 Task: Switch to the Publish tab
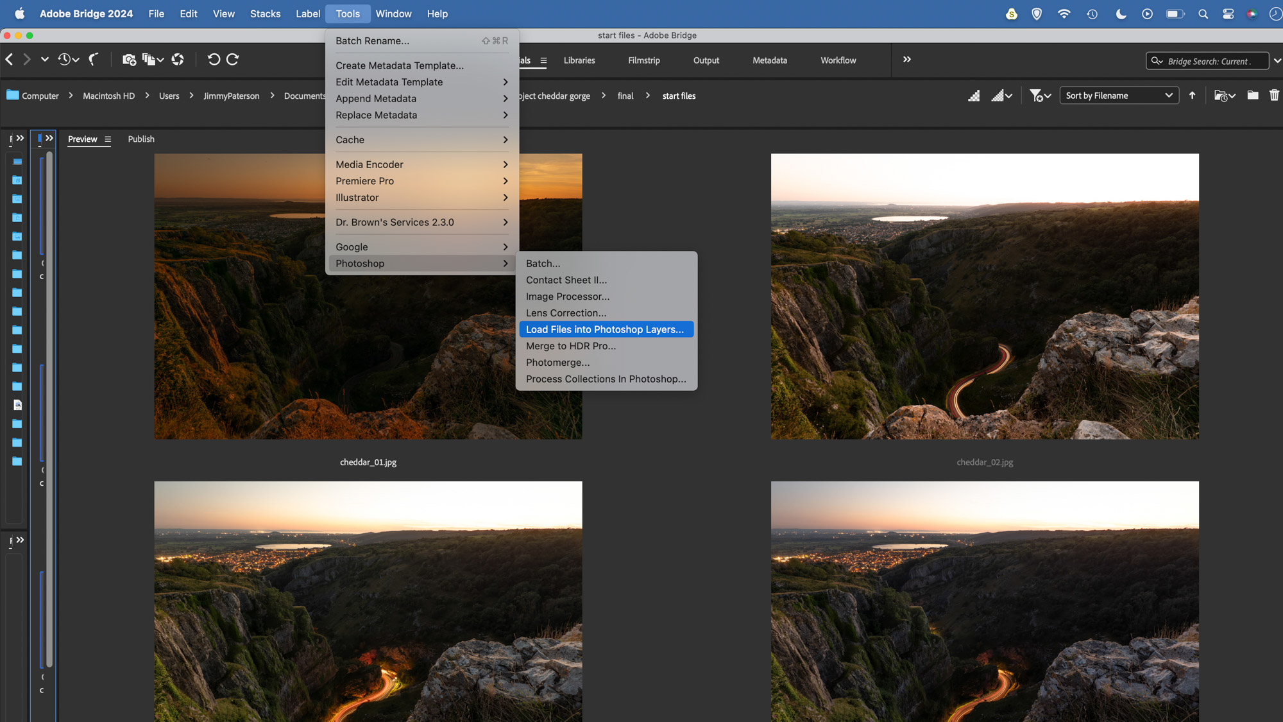point(141,139)
